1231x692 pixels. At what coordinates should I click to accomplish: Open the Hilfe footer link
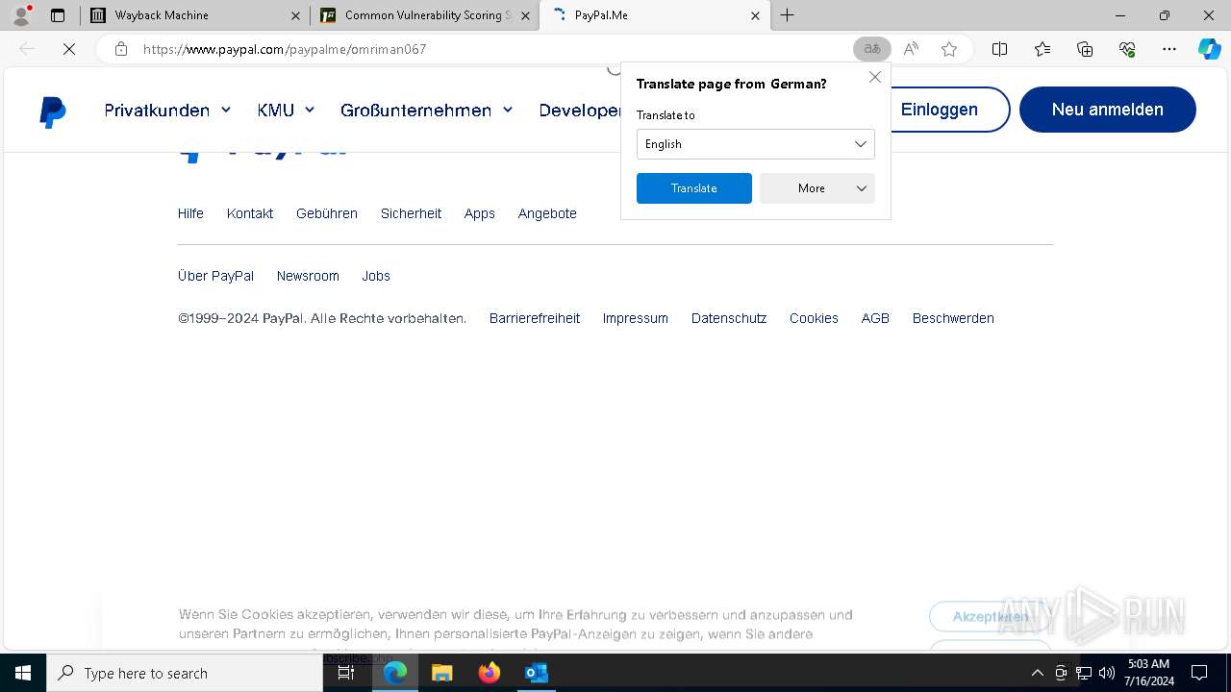pyautogui.click(x=190, y=213)
